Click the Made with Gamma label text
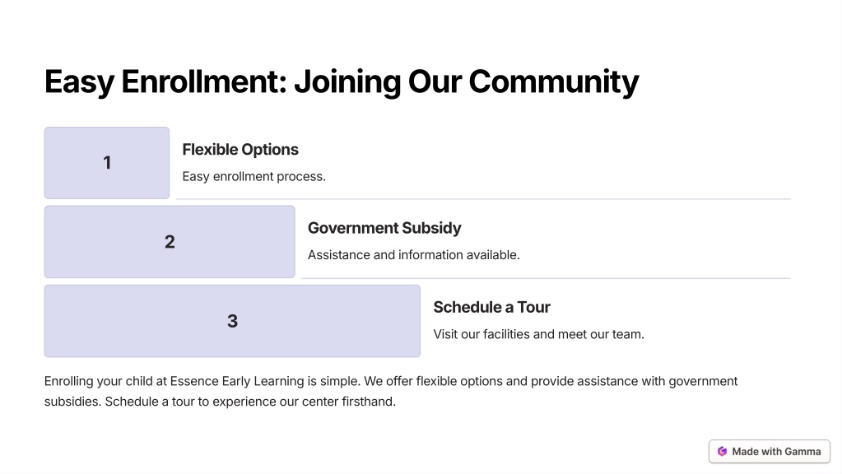Screen dimensions: 842x474 776,452
